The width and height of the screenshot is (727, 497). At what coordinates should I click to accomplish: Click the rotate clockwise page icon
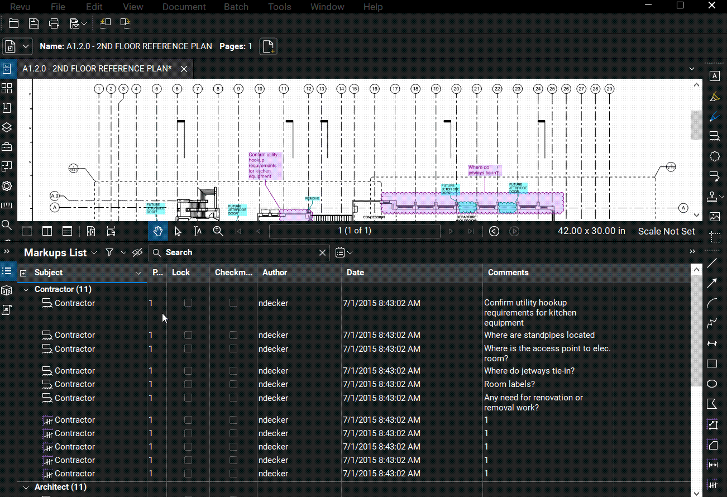click(x=126, y=23)
